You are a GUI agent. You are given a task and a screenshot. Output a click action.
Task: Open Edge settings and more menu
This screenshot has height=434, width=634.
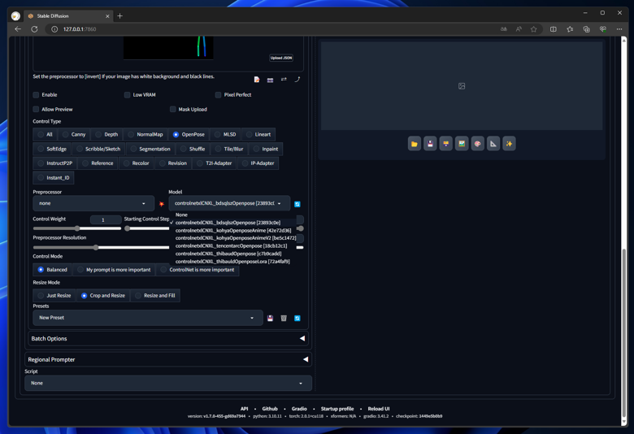click(619, 29)
